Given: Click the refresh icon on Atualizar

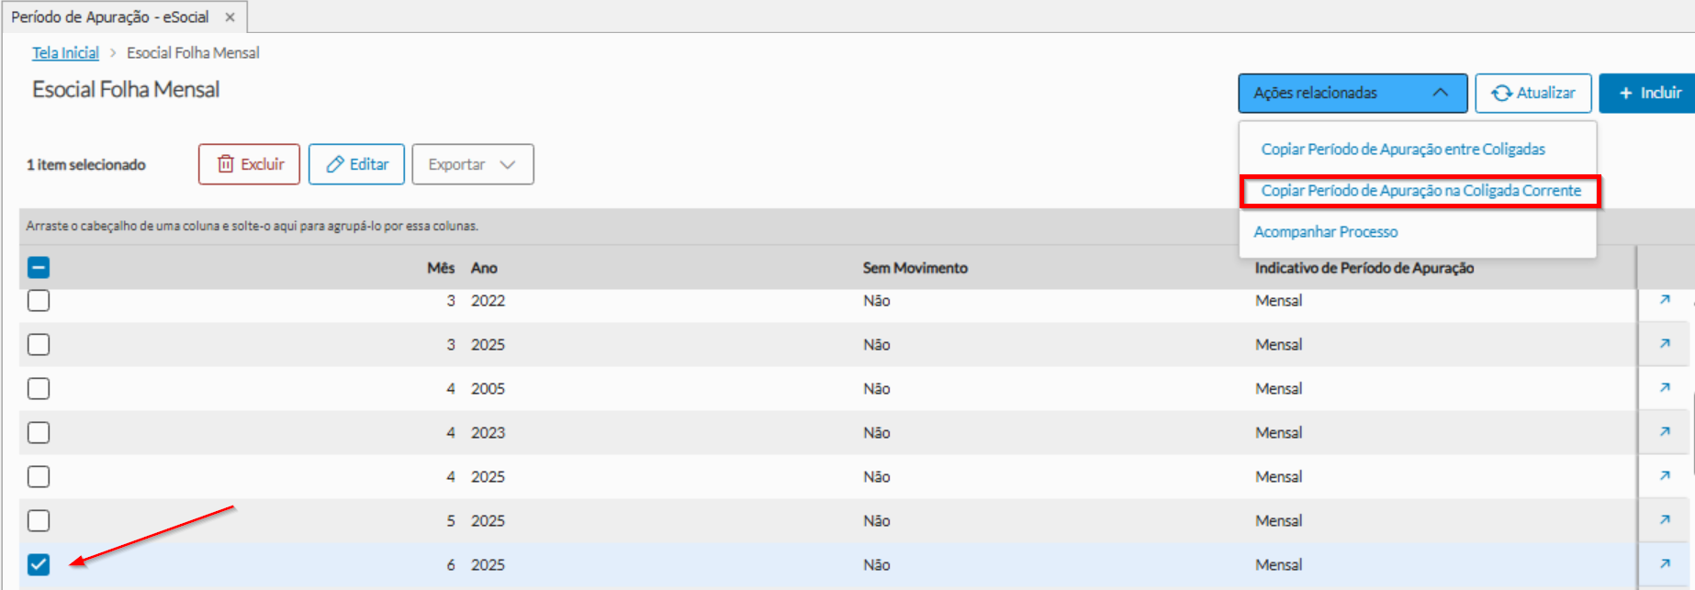Looking at the screenshot, I should [x=1501, y=93].
